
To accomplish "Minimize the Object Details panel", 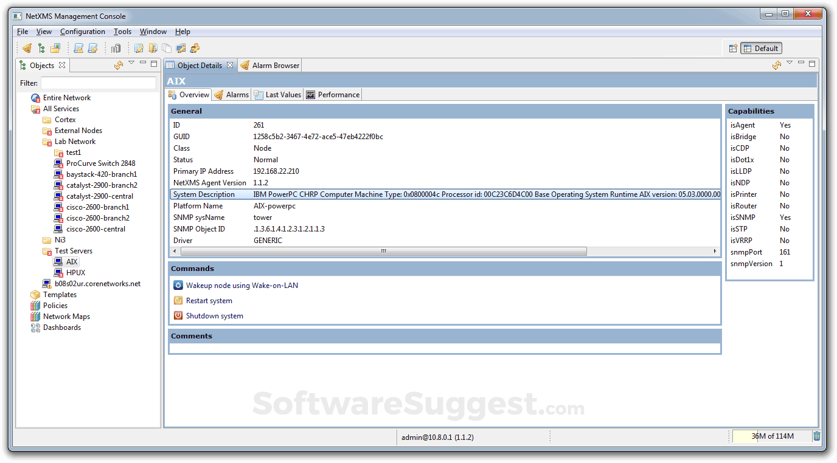I will point(800,63).
